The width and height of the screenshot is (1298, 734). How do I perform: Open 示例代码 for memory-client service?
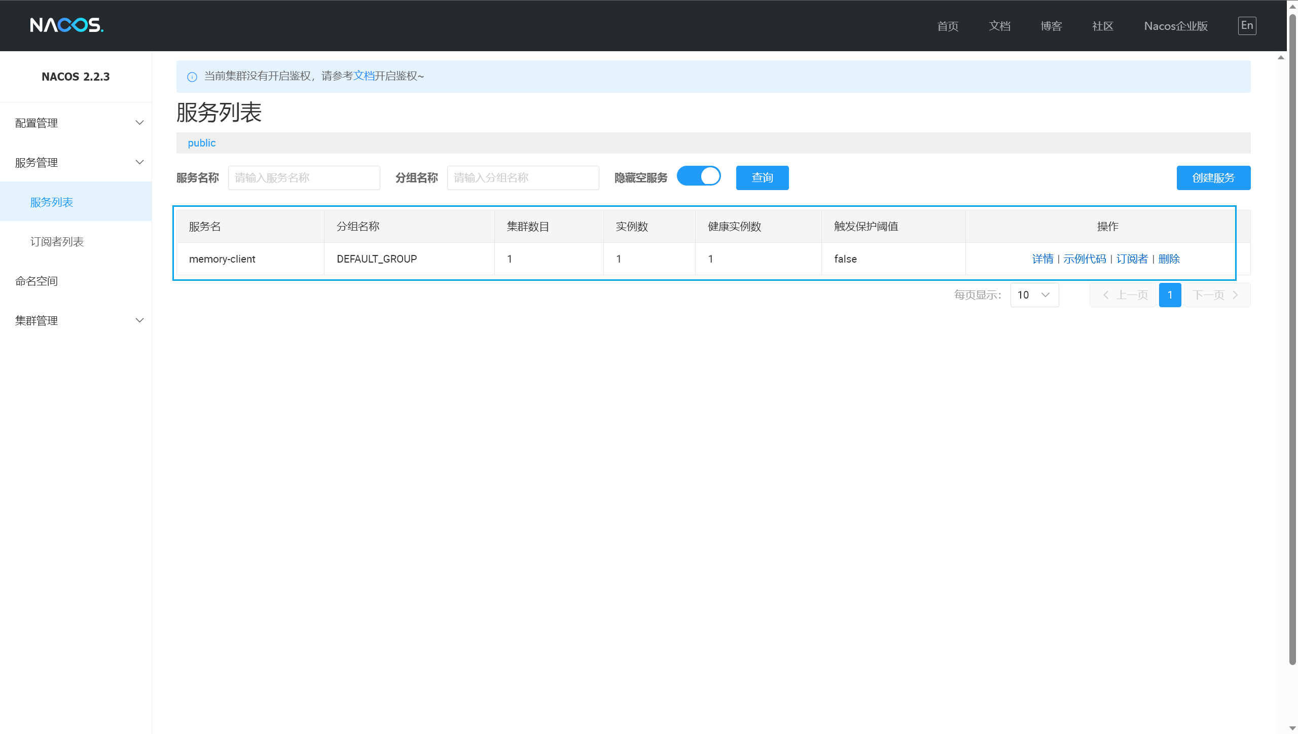click(x=1085, y=259)
